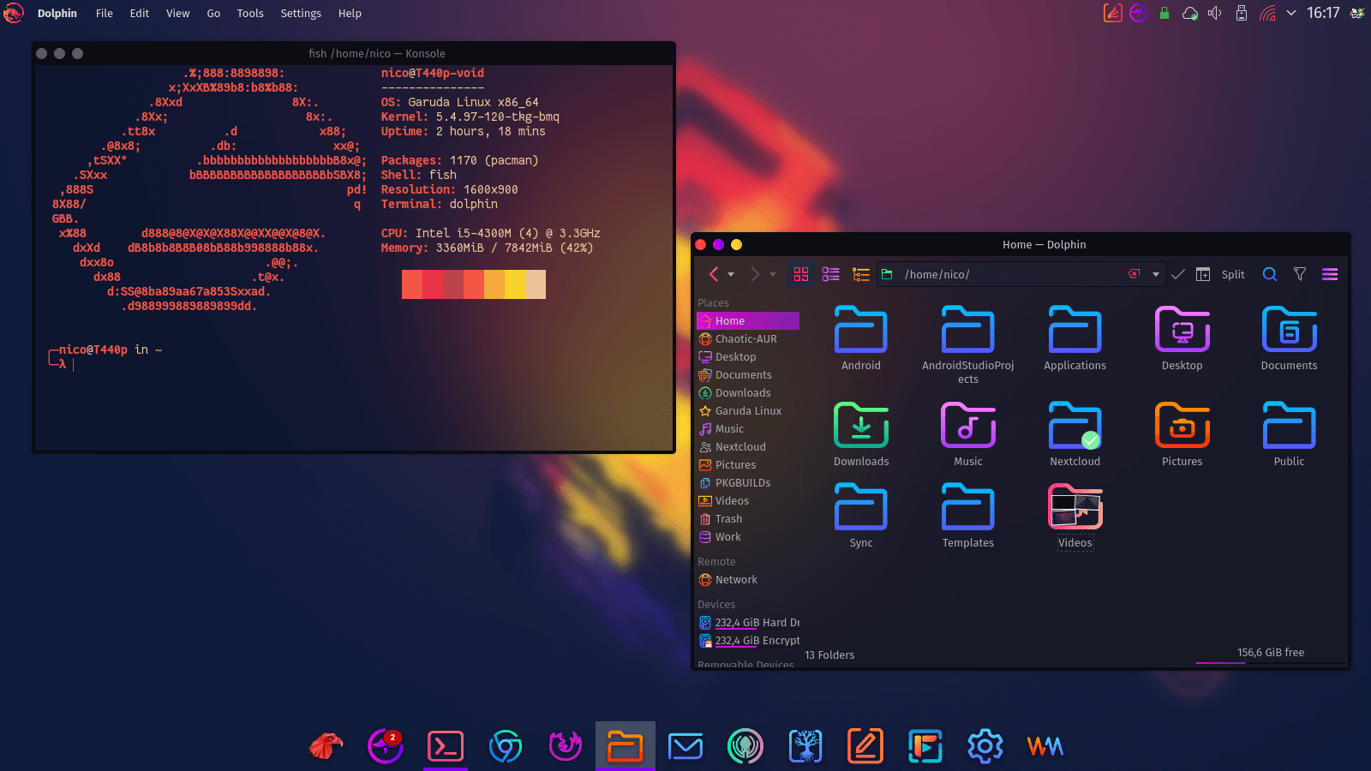The image size is (1371, 771).
Task: Expand the system tray hidden icons chevron
Action: tap(1290, 13)
